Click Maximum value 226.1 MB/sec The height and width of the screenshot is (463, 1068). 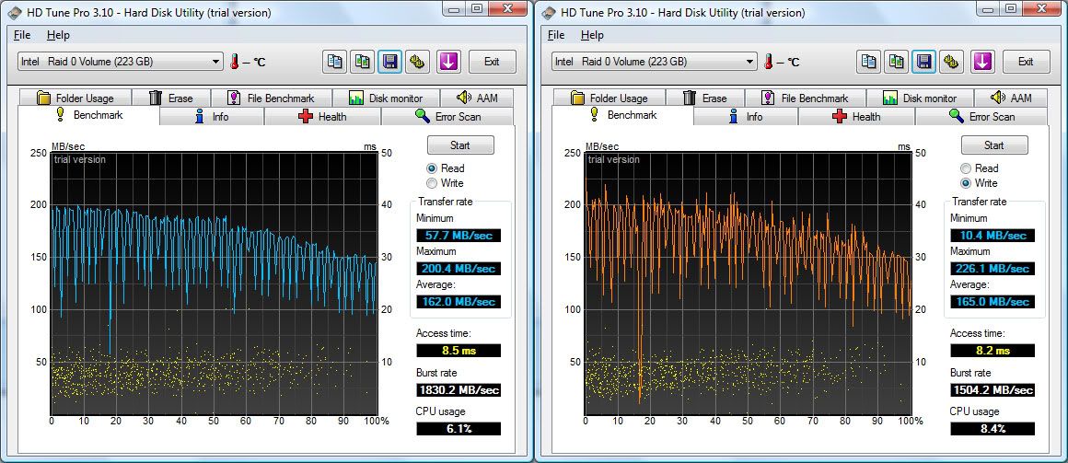993,268
